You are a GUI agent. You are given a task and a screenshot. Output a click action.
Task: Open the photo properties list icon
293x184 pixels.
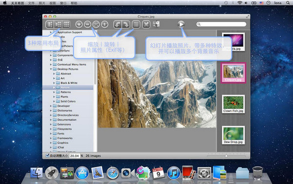(136, 24)
